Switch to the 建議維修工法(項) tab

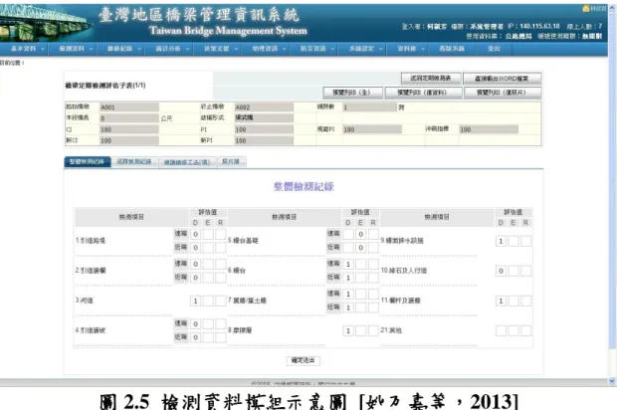pyautogui.click(x=188, y=162)
